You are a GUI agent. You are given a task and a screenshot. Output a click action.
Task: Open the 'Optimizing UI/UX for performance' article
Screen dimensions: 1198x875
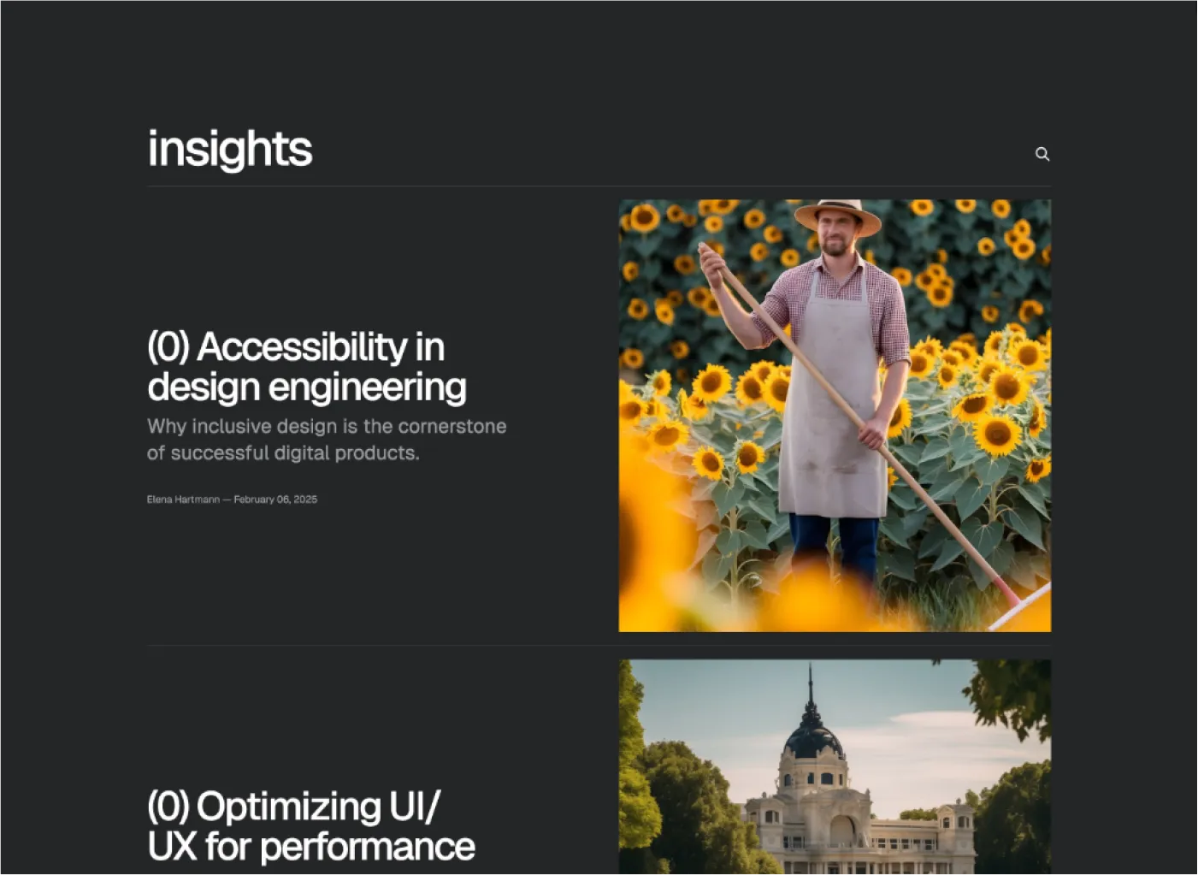(310, 826)
